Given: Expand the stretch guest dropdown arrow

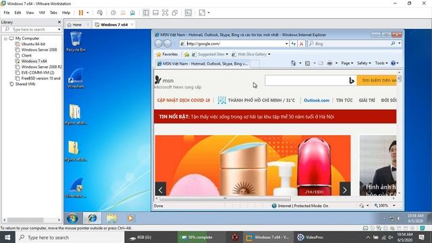Looking at the screenshot, I should pyautogui.click(x=209, y=13).
